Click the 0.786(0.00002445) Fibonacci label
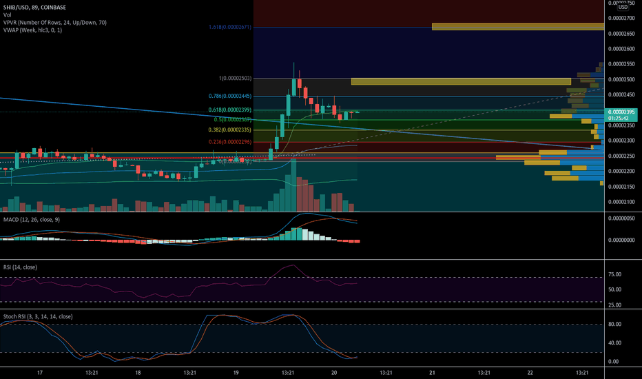The height and width of the screenshot is (379, 642). tap(230, 96)
